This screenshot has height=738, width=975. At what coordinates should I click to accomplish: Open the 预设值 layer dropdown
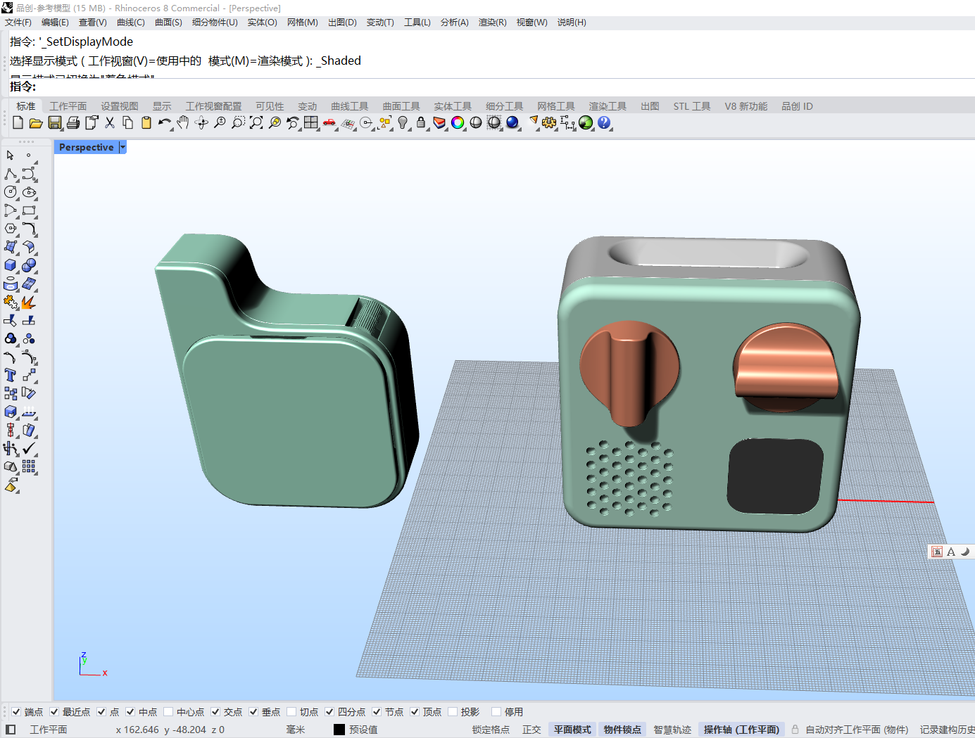point(363,730)
